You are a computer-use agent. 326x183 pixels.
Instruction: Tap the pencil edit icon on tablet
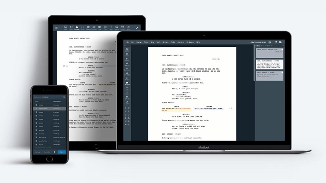(137, 28)
